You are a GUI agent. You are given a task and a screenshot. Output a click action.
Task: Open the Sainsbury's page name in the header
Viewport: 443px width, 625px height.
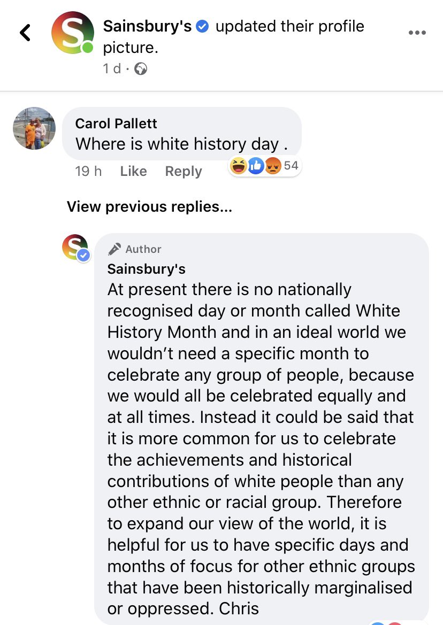147,26
